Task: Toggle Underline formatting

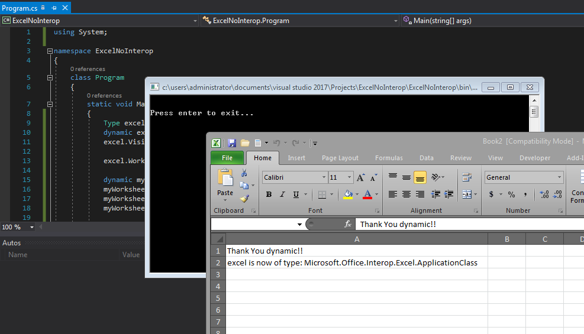Action: (296, 194)
